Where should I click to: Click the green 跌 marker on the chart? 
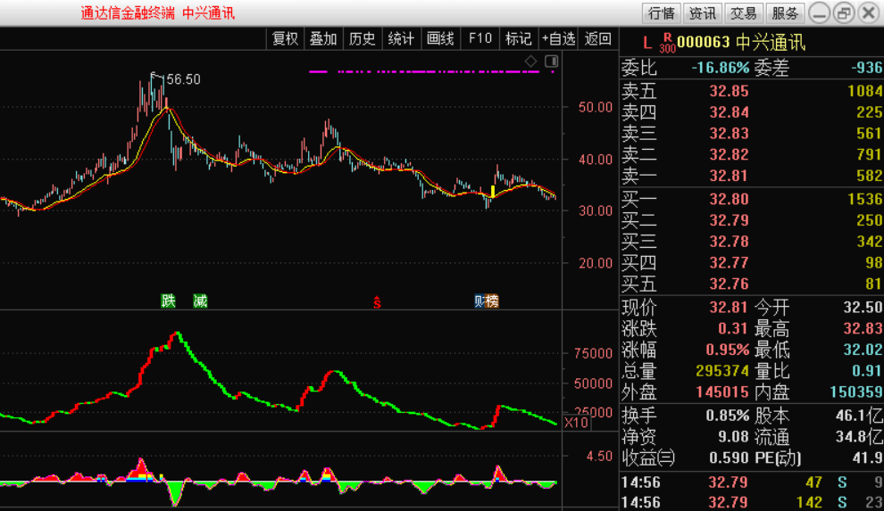169,301
